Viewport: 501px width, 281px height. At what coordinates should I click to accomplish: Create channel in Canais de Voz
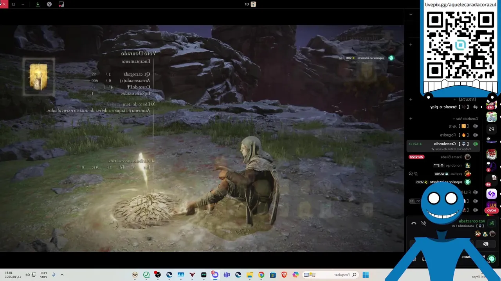click(x=411, y=119)
